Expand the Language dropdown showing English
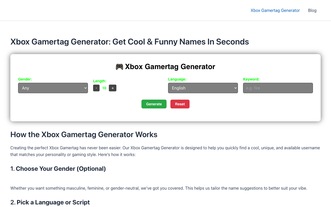This screenshot has width=331, height=207. tap(203, 88)
